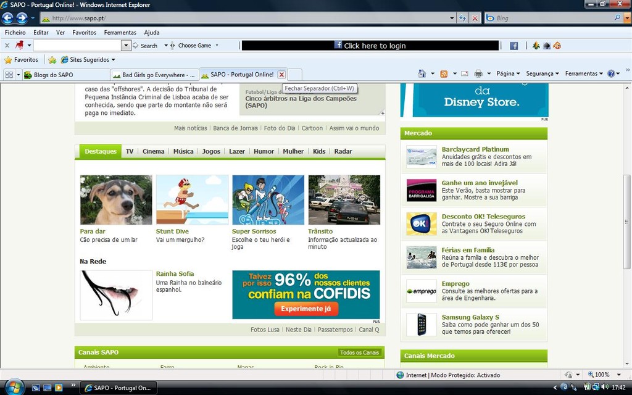Close the Zynga toolbar with its X
This screenshot has height=395, width=632.
pos(7,46)
